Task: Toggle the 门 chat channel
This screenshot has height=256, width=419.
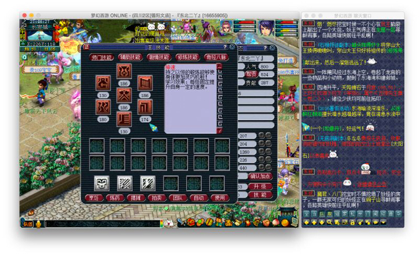Action: pyautogui.click(x=368, y=214)
